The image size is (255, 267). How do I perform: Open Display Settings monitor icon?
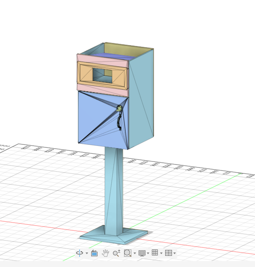(142, 253)
